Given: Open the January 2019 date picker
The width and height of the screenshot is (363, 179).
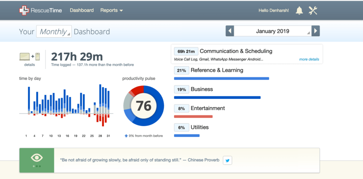Looking at the screenshot, I should click(273, 31).
